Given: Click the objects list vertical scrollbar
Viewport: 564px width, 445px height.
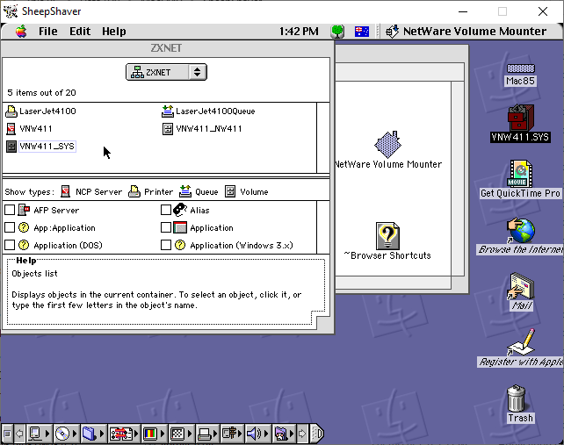Looking at the screenshot, I should click(x=323, y=138).
